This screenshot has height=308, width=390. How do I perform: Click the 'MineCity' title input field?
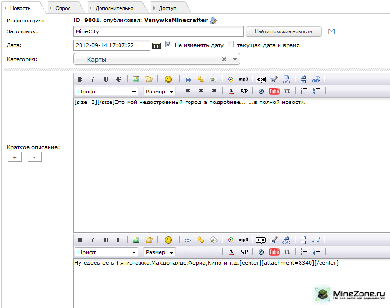coord(159,31)
